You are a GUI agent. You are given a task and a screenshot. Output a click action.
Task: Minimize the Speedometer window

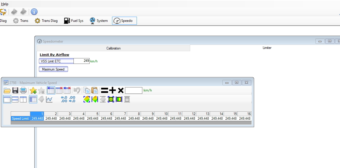point(320,41)
